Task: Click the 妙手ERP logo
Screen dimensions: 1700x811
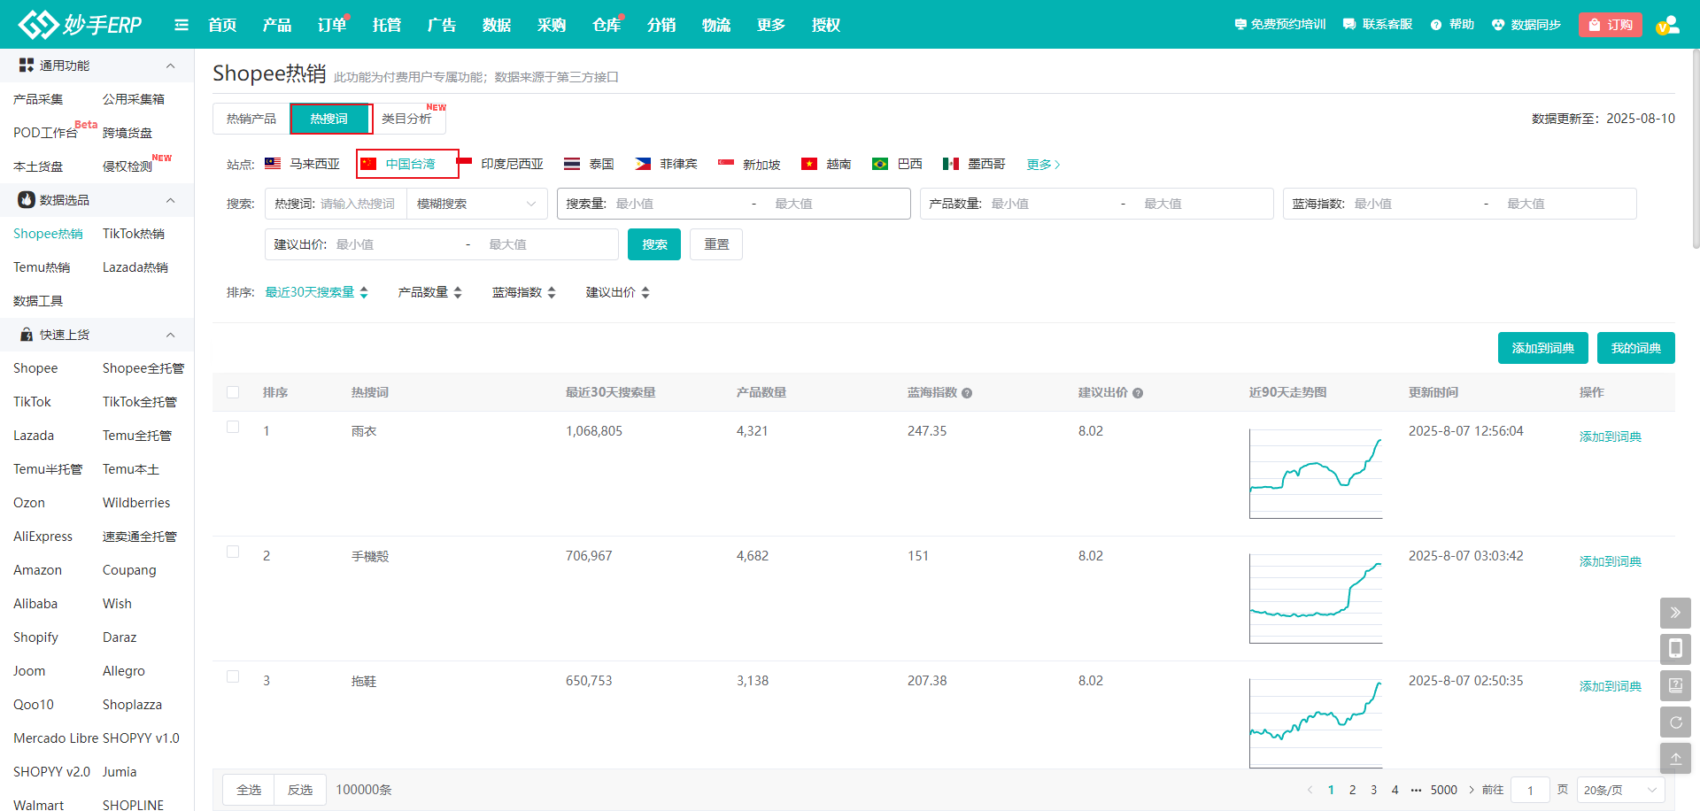Action: tap(81, 24)
